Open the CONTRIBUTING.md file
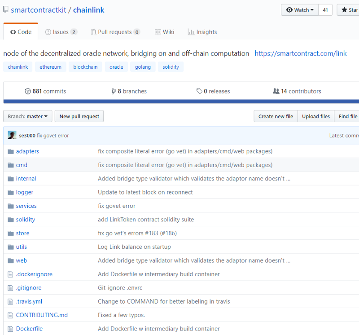This screenshot has width=359, height=335. click(x=42, y=315)
